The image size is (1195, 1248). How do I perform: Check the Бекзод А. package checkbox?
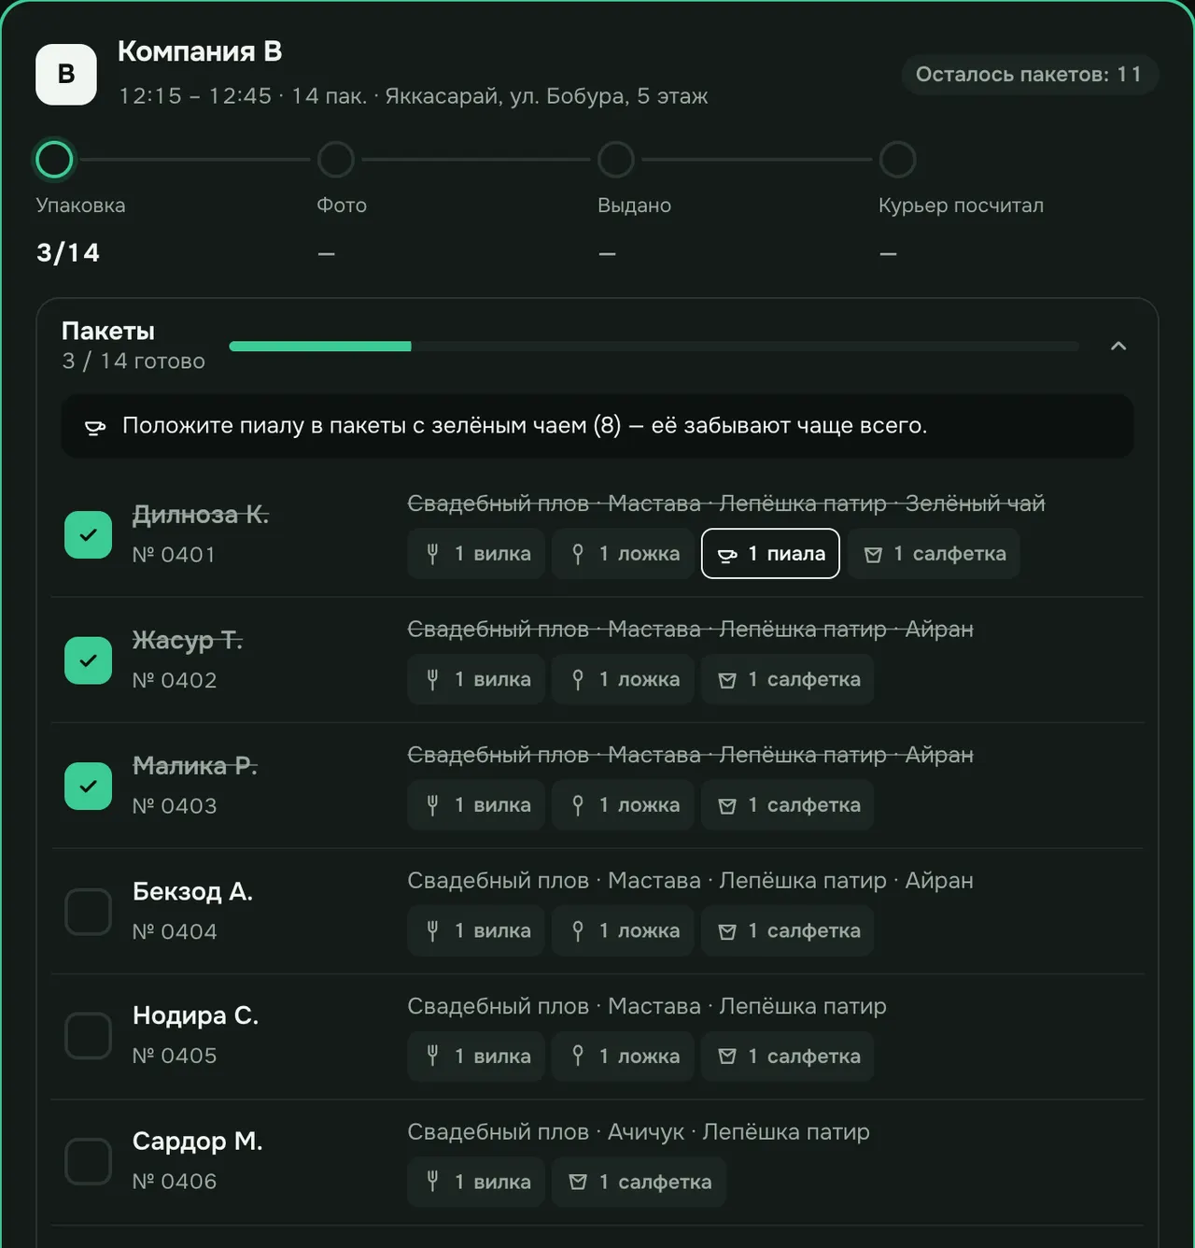point(88,912)
